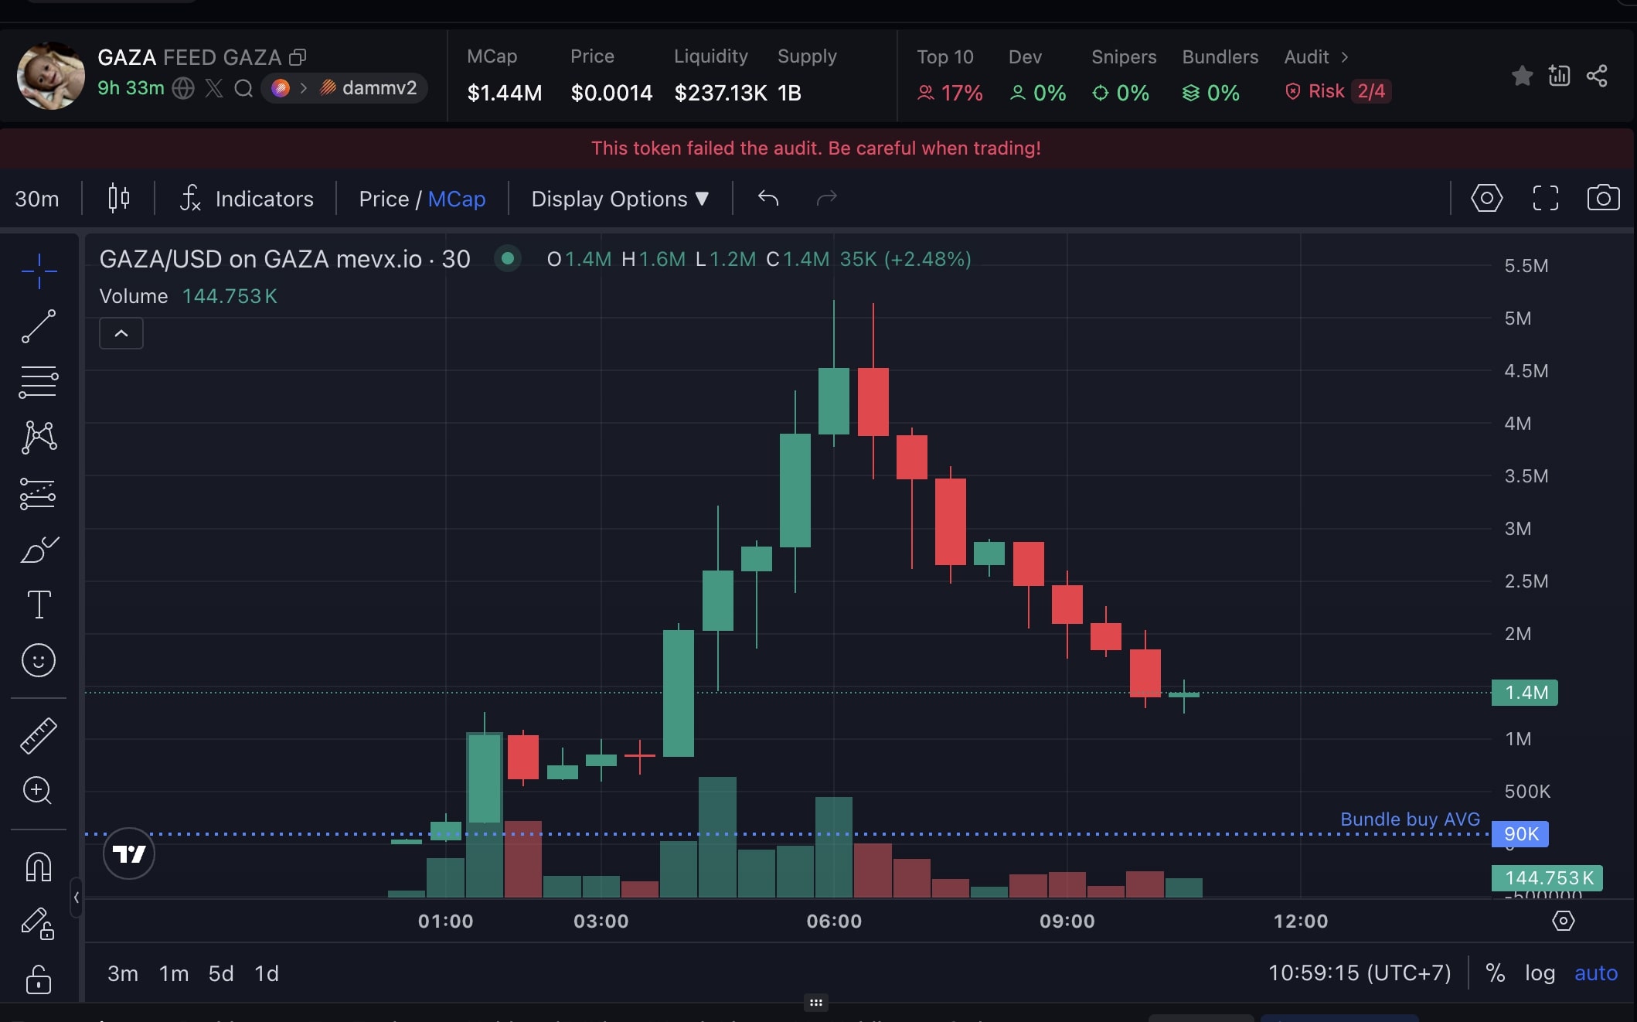Viewport: 1637px width, 1022px height.
Task: Click the TradingView logo badge
Action: point(129,853)
